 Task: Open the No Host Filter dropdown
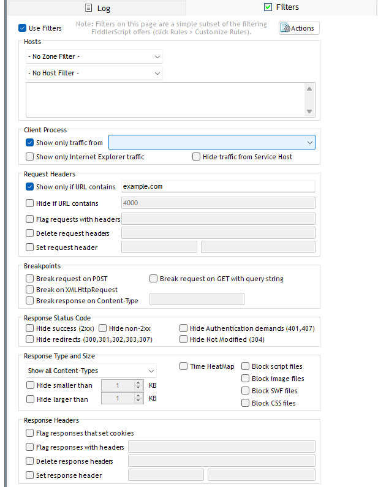(94, 73)
